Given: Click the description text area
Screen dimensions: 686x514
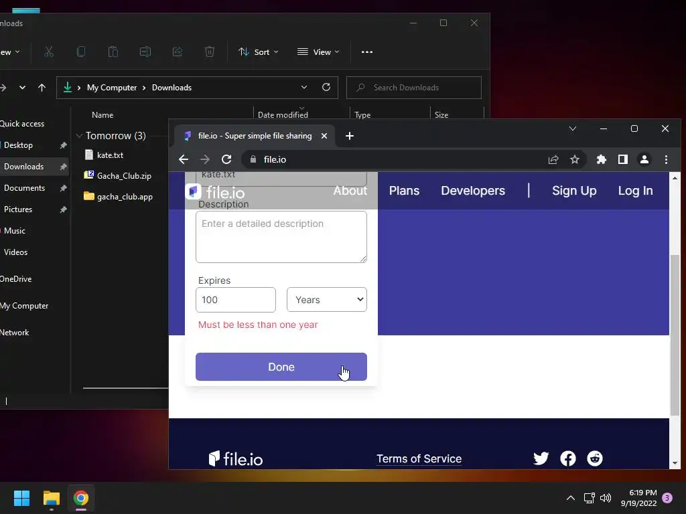Looking at the screenshot, I should tap(281, 237).
